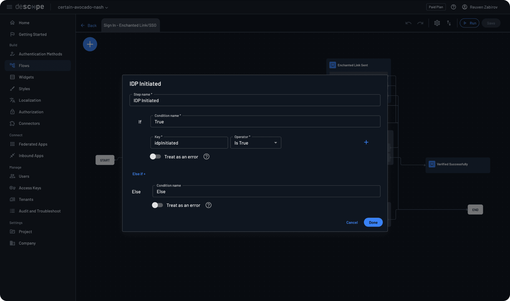Click the blue plus button on the canvas
The image size is (510, 301).
tap(90, 44)
